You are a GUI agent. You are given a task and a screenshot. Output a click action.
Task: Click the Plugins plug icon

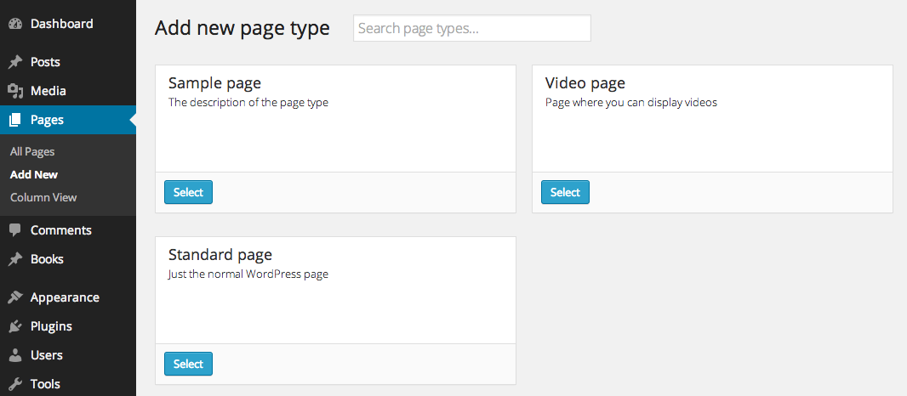[15, 326]
